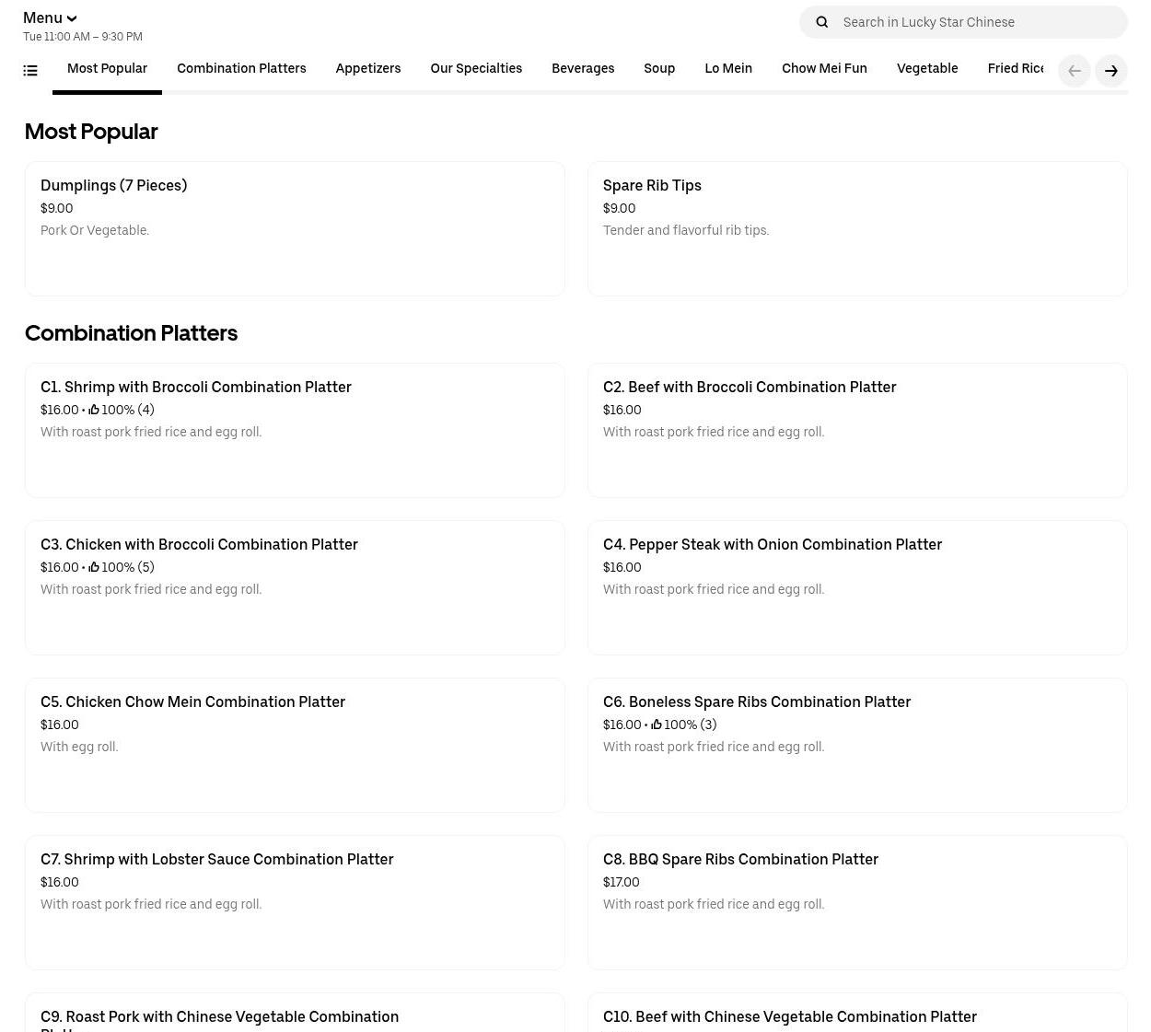Screen dimensions: 1151x1032
Task: Expand the Menu hours dropdown
Action: pos(50,18)
